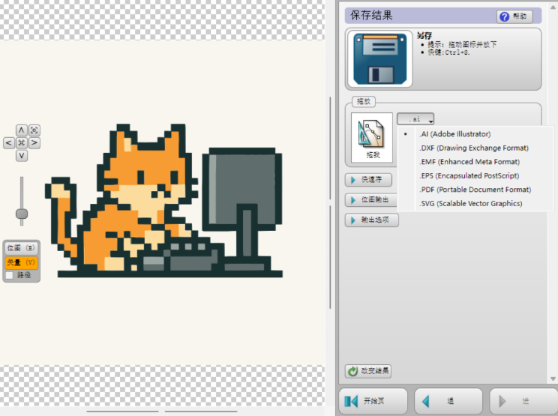The width and height of the screenshot is (558, 416).
Task: Pan the view right with the arrow
Action: (x=34, y=143)
